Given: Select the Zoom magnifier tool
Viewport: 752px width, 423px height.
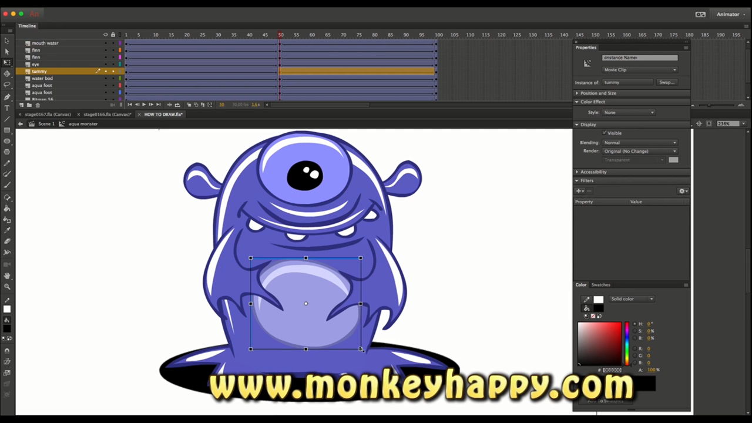Looking at the screenshot, I should click(7, 287).
